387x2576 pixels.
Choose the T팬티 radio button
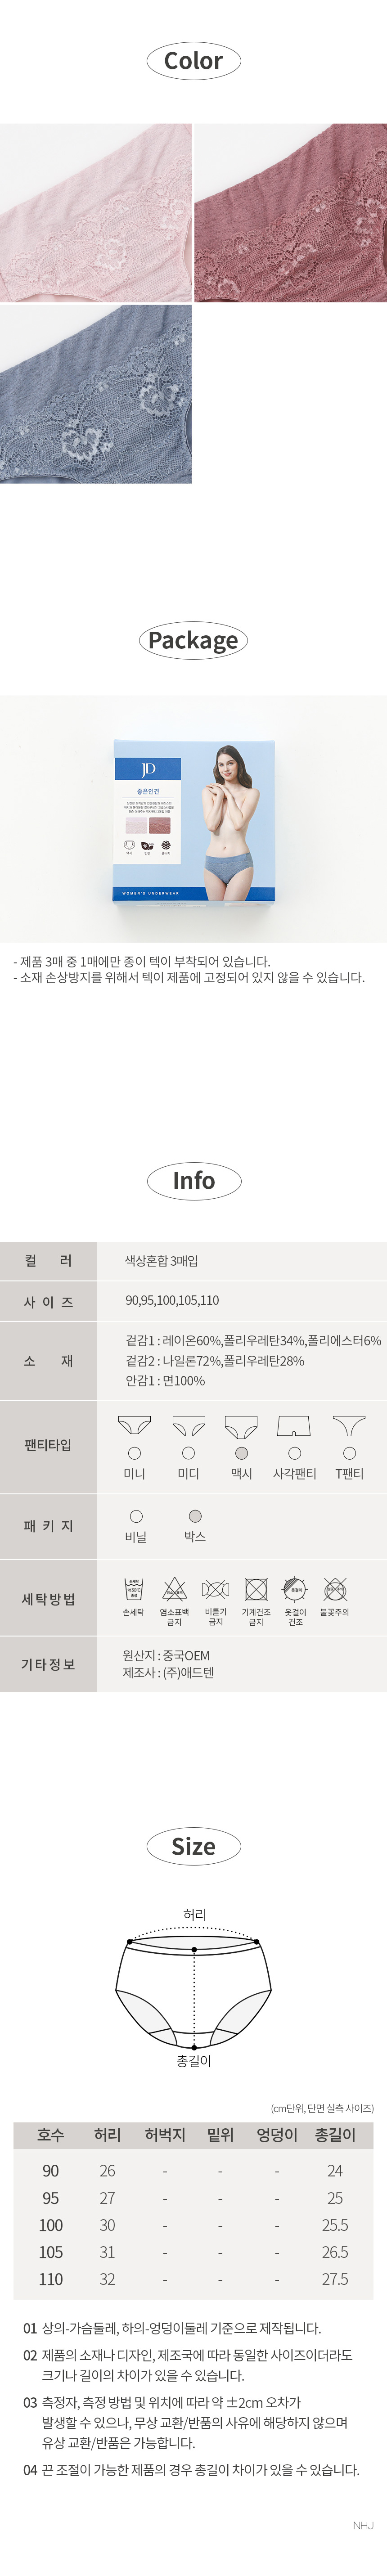[349, 1453]
